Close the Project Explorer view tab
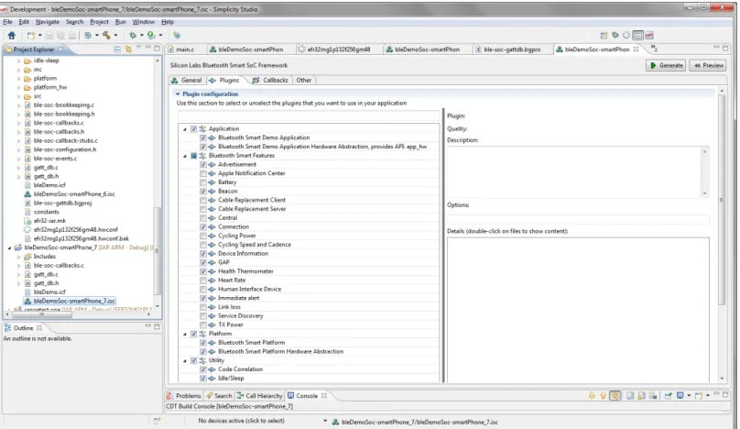Screen dimensions: 740x429 (60, 49)
